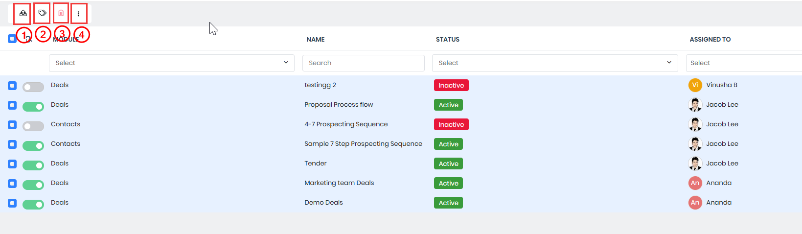The height and width of the screenshot is (234, 802).
Task: Click the Name Search input field
Action: [363, 63]
